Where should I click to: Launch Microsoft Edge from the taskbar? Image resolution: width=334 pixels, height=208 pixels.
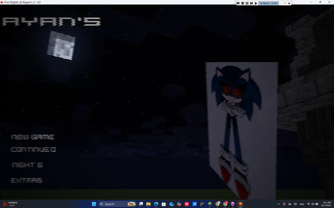pyautogui.click(x=156, y=204)
